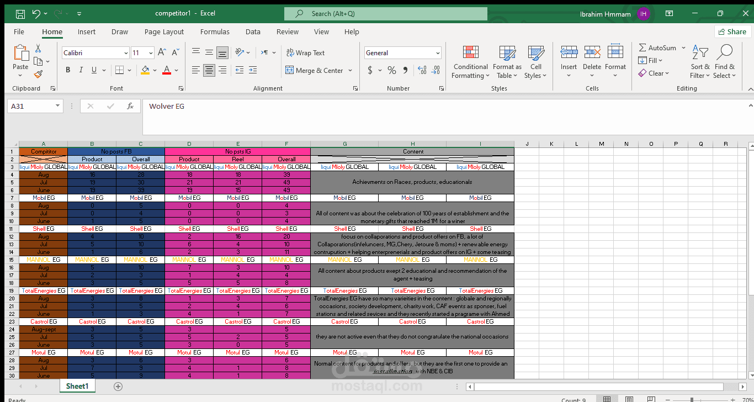Expand the fill color palette arrow
Screen dimensions: 754x402
coord(155,70)
